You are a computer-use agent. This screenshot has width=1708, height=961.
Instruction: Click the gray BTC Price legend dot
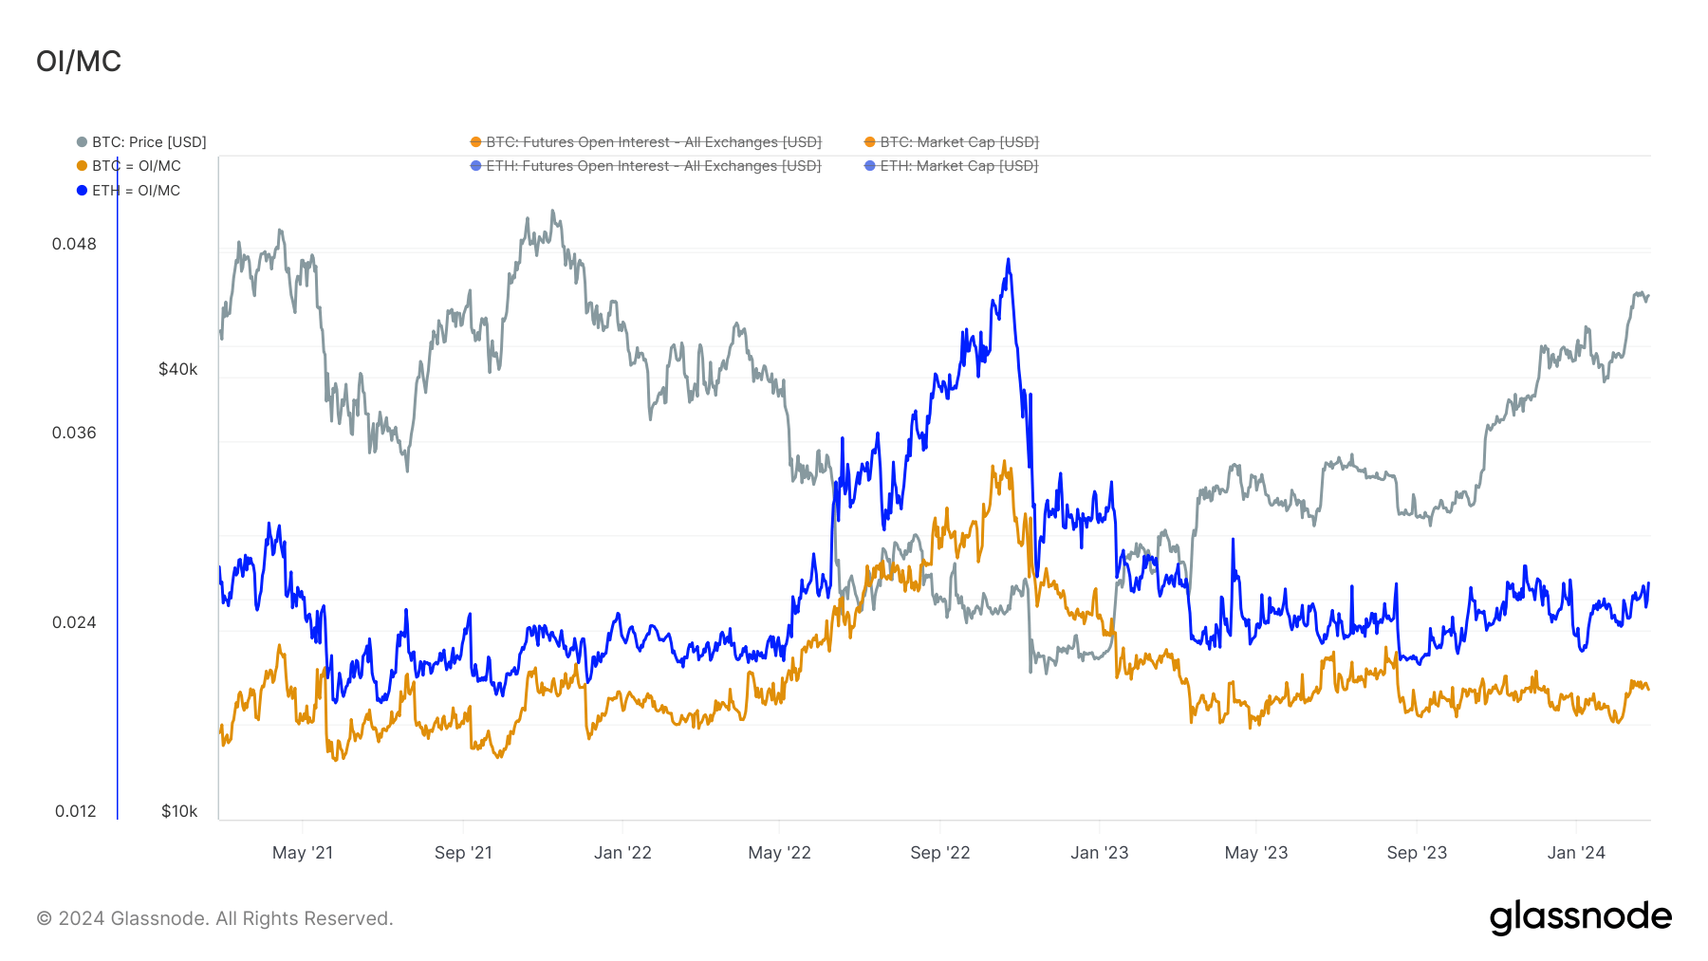point(82,142)
